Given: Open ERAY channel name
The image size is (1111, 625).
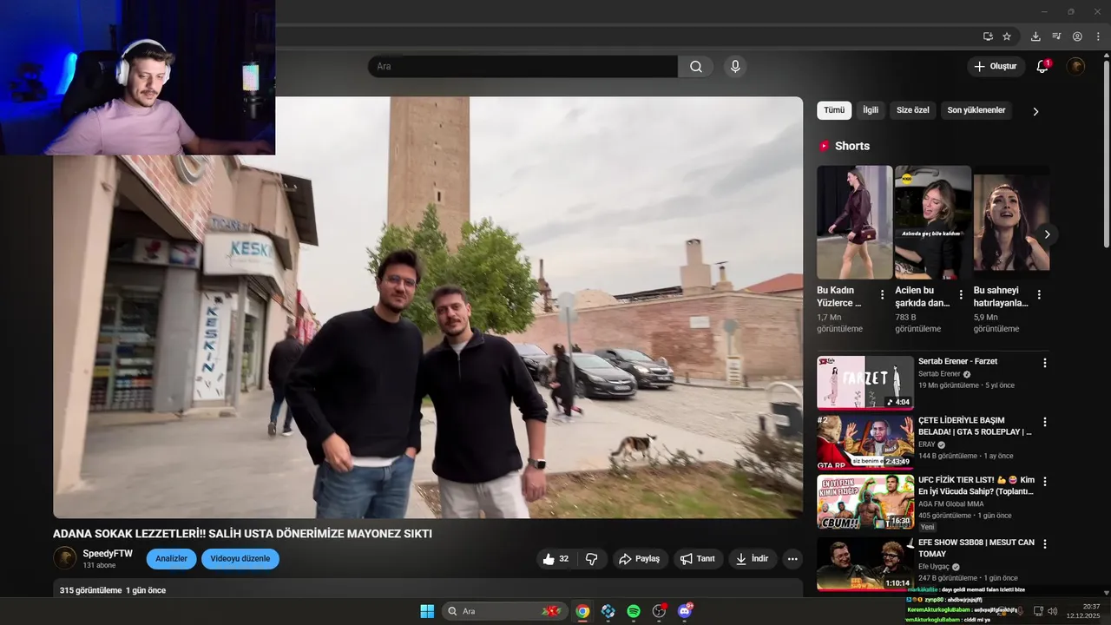Looking at the screenshot, I should click(927, 444).
